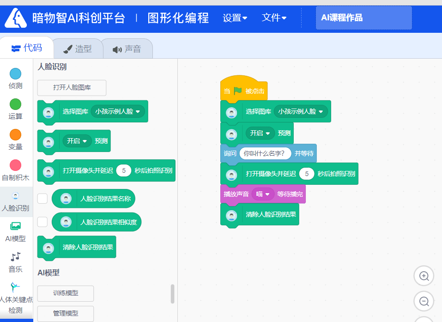Open the 人脸识别 category in sidebar
442x322 pixels.
(x=16, y=202)
